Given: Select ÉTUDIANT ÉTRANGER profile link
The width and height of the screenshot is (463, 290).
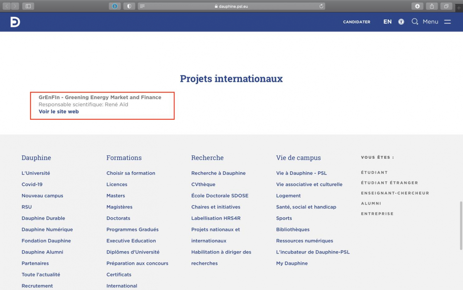Looking at the screenshot, I should [389, 183].
